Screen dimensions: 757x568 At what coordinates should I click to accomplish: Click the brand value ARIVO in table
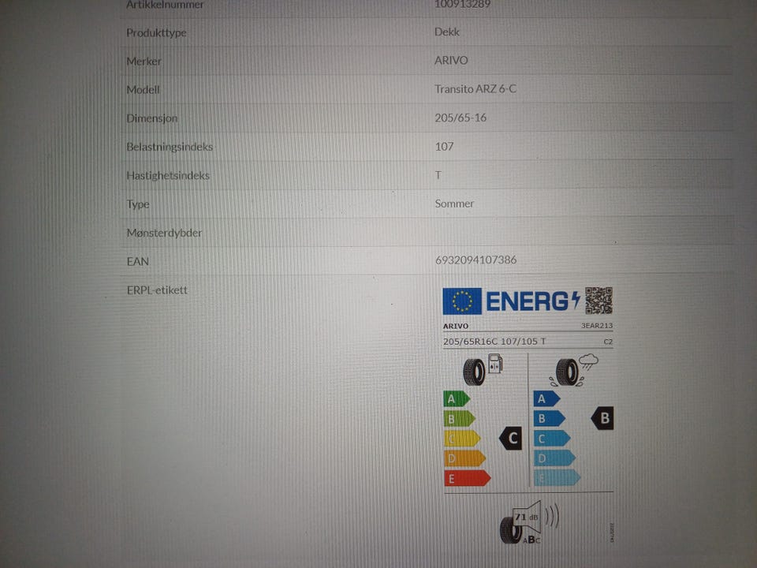tap(451, 61)
